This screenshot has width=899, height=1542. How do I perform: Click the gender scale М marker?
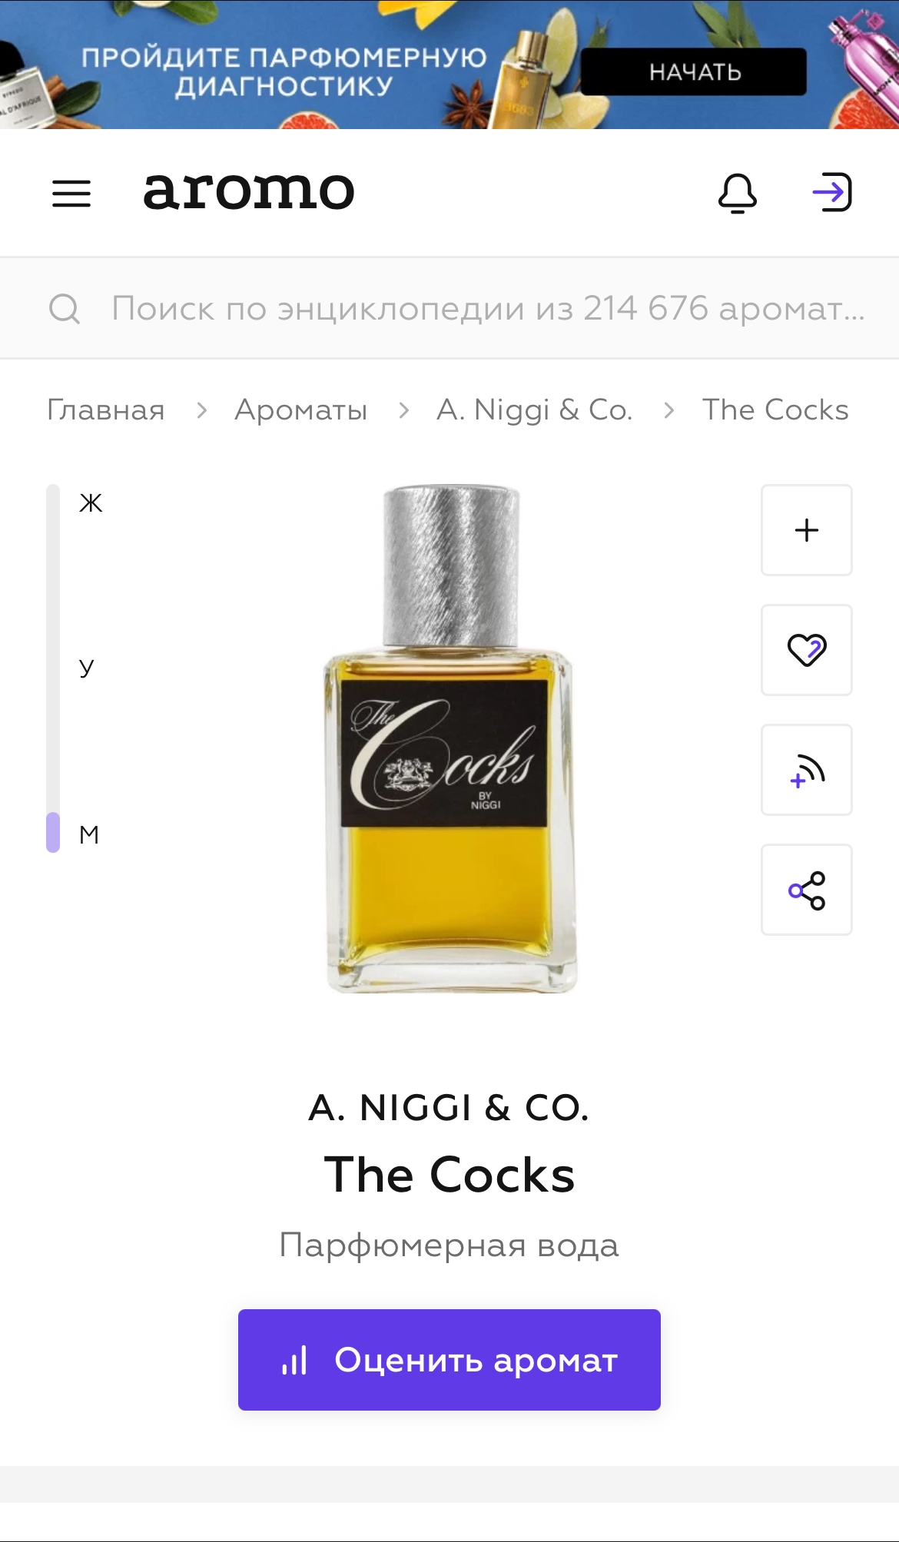tap(89, 834)
